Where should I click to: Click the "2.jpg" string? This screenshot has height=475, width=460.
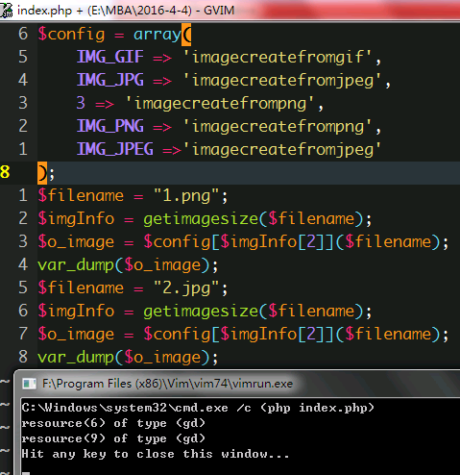(186, 288)
